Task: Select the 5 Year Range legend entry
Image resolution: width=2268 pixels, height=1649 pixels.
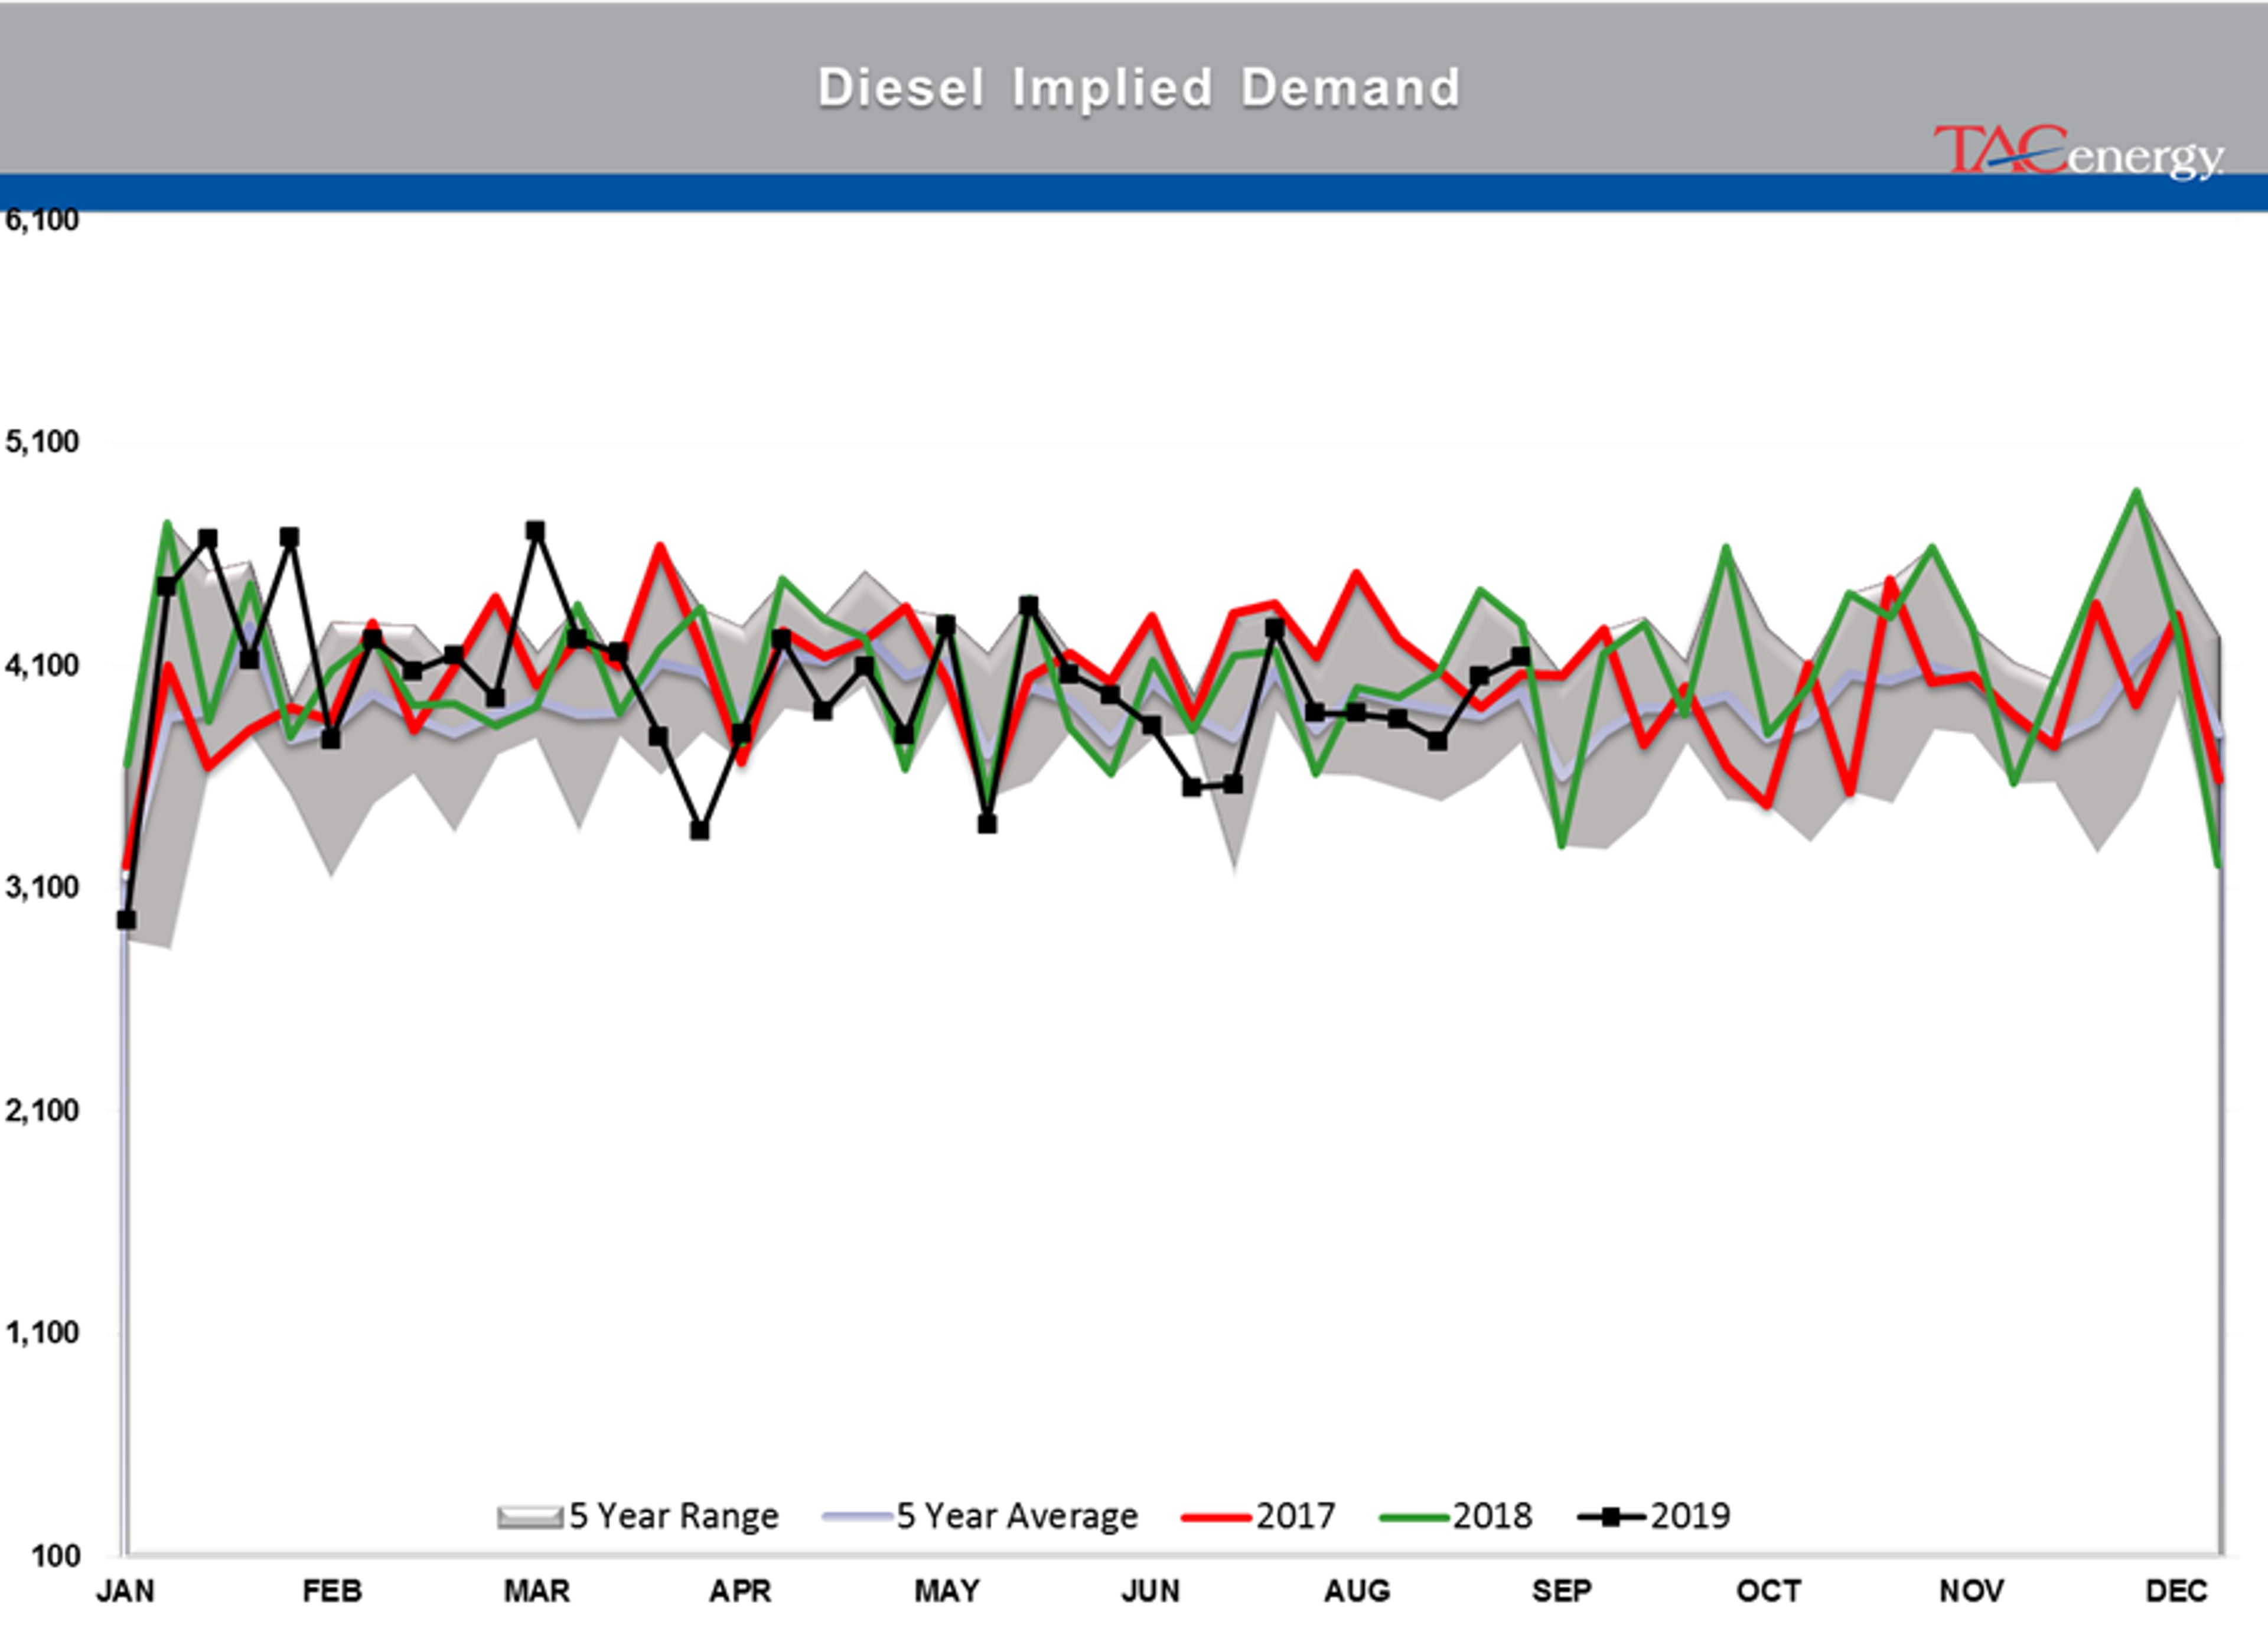Action: pos(638,1516)
